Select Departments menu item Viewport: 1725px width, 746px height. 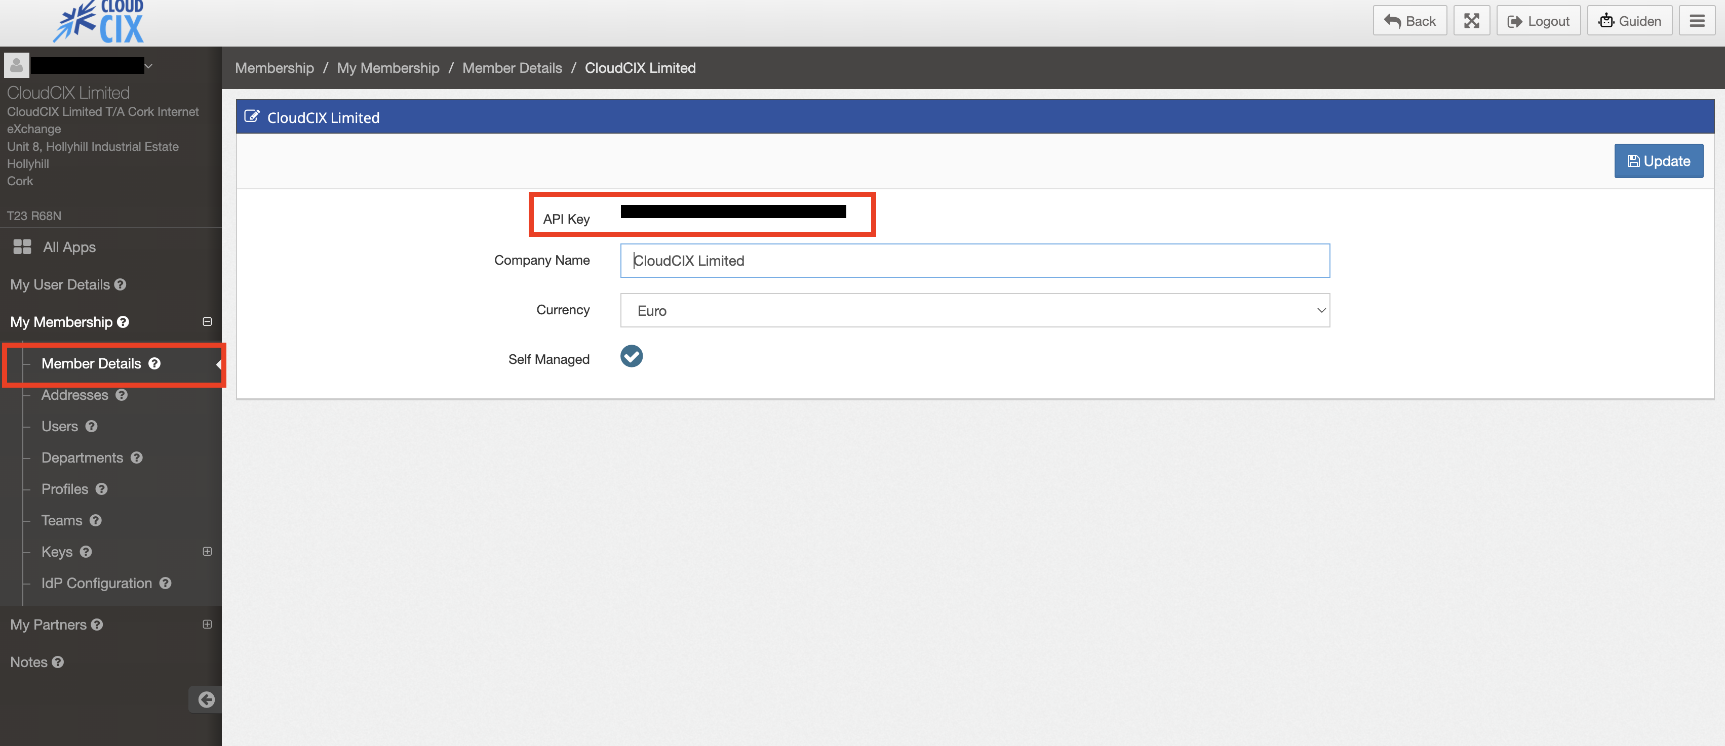(82, 458)
